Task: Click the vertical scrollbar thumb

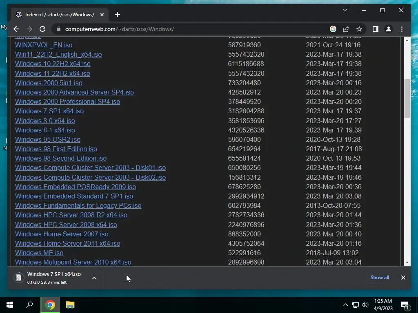Action: click(407, 99)
